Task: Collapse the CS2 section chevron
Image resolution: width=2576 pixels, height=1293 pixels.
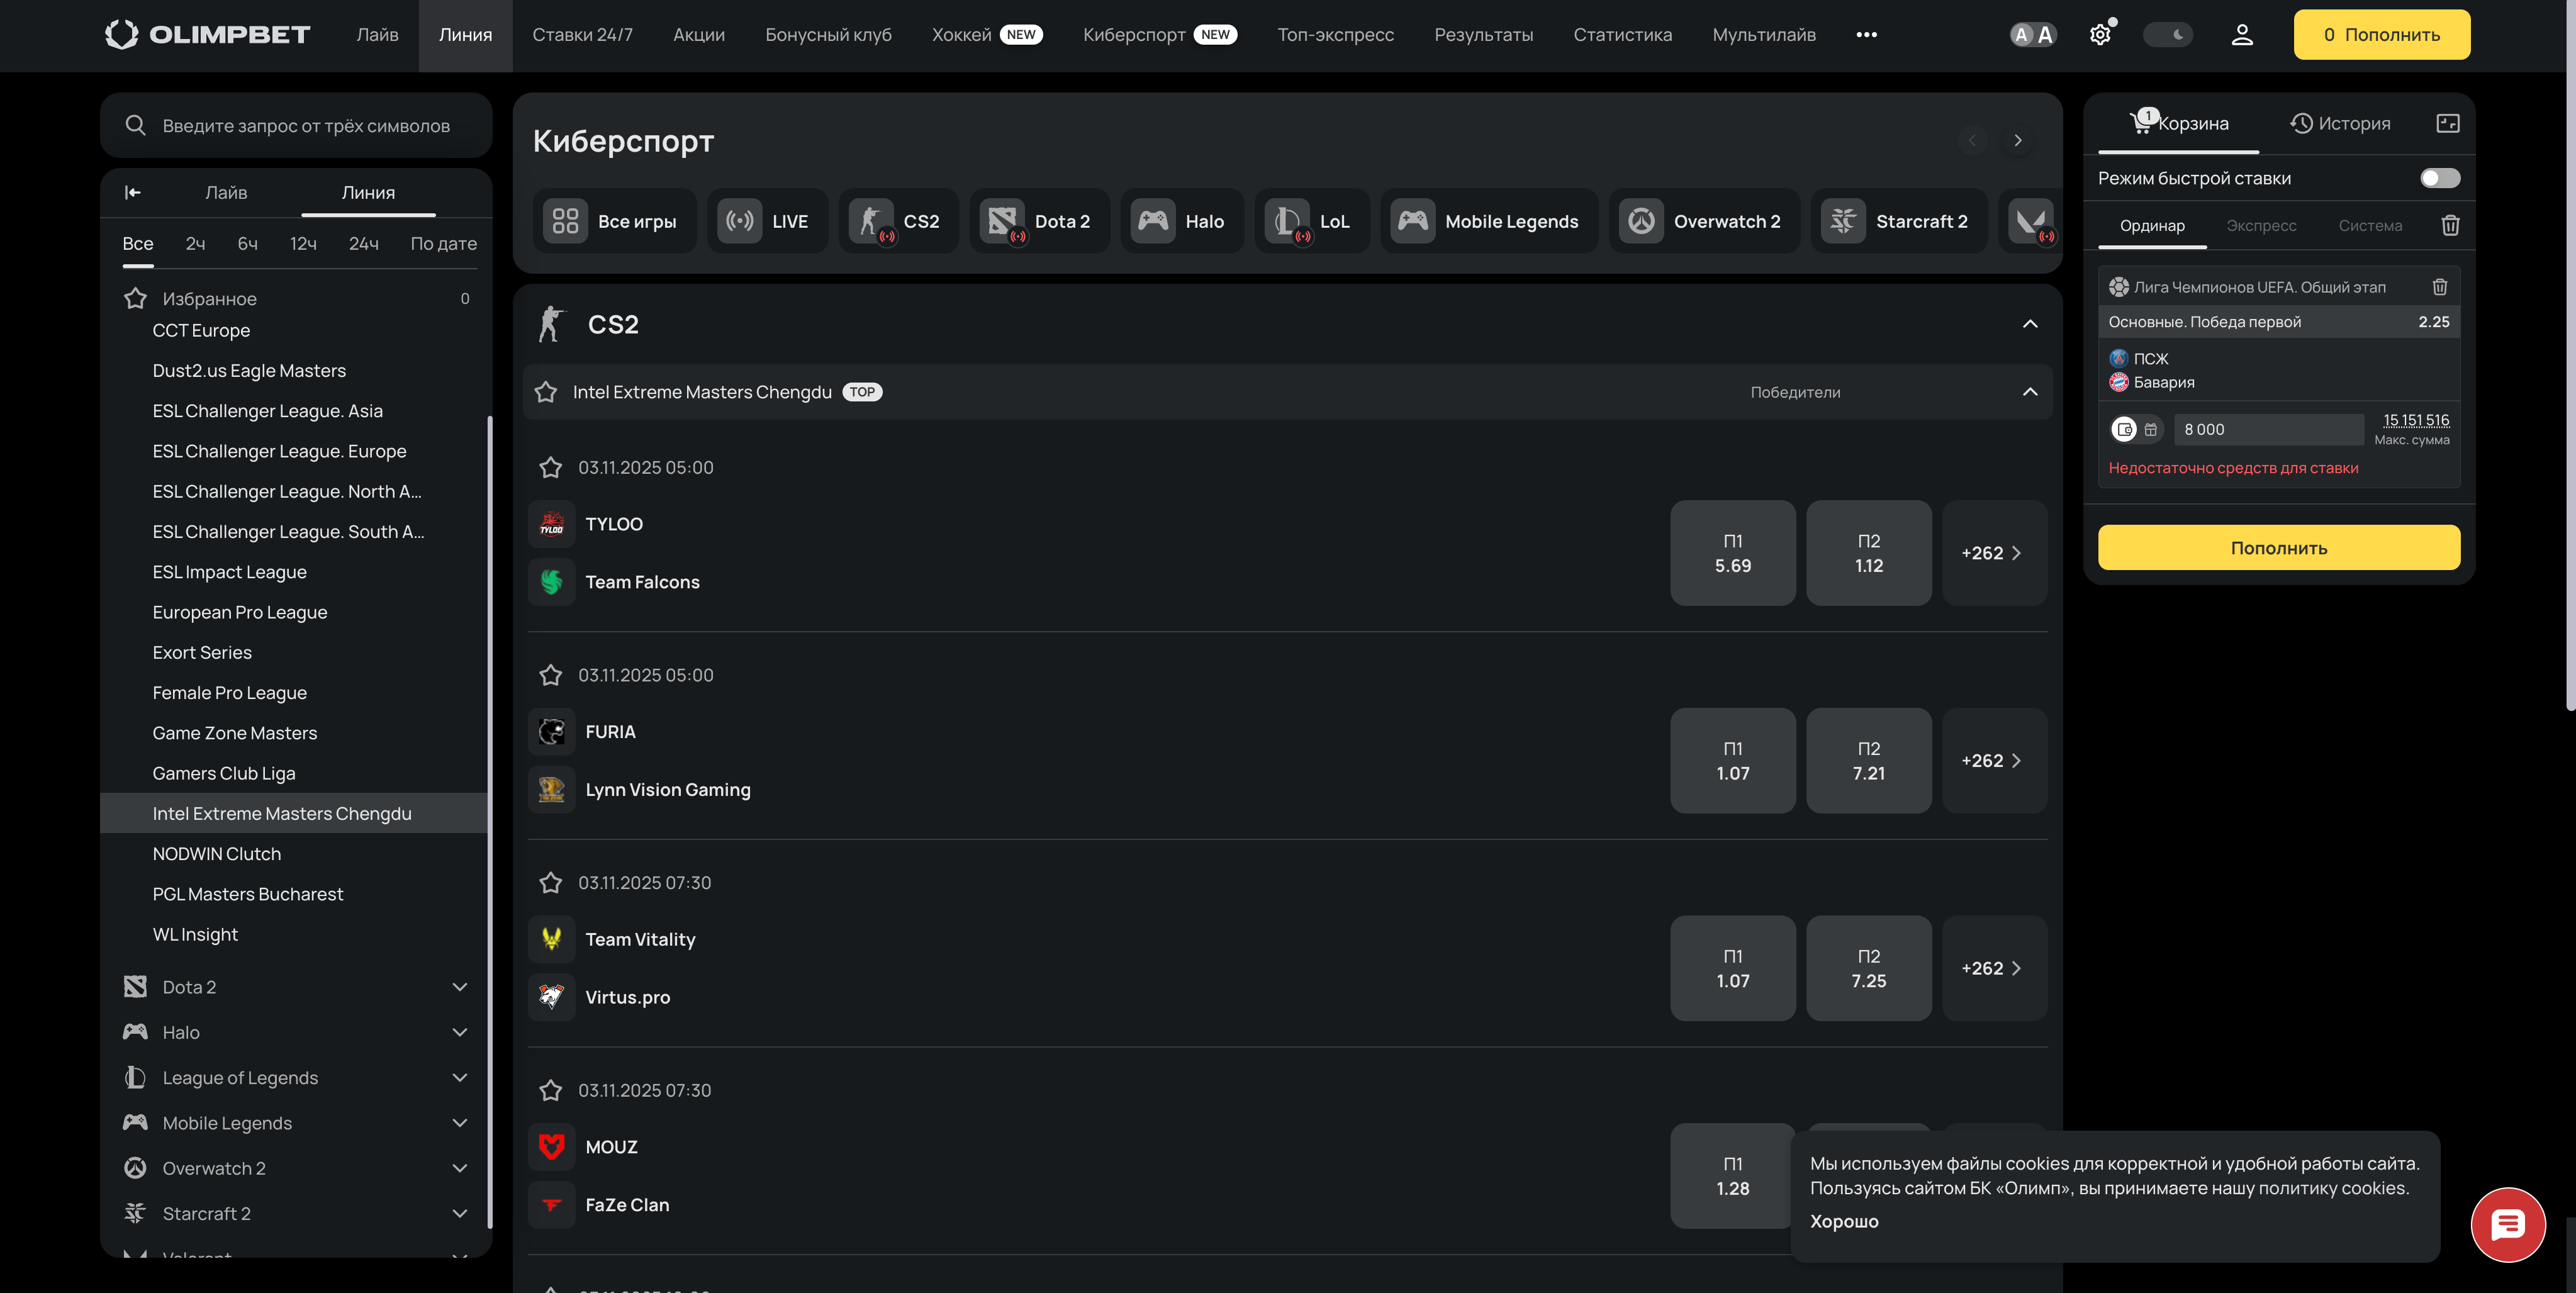Action: point(2031,324)
